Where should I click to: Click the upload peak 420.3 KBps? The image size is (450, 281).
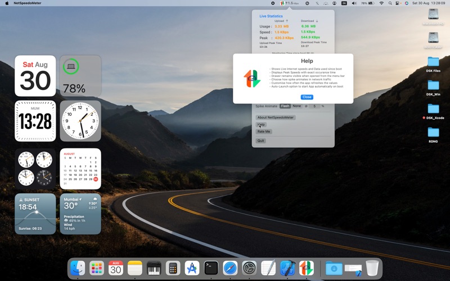point(284,38)
